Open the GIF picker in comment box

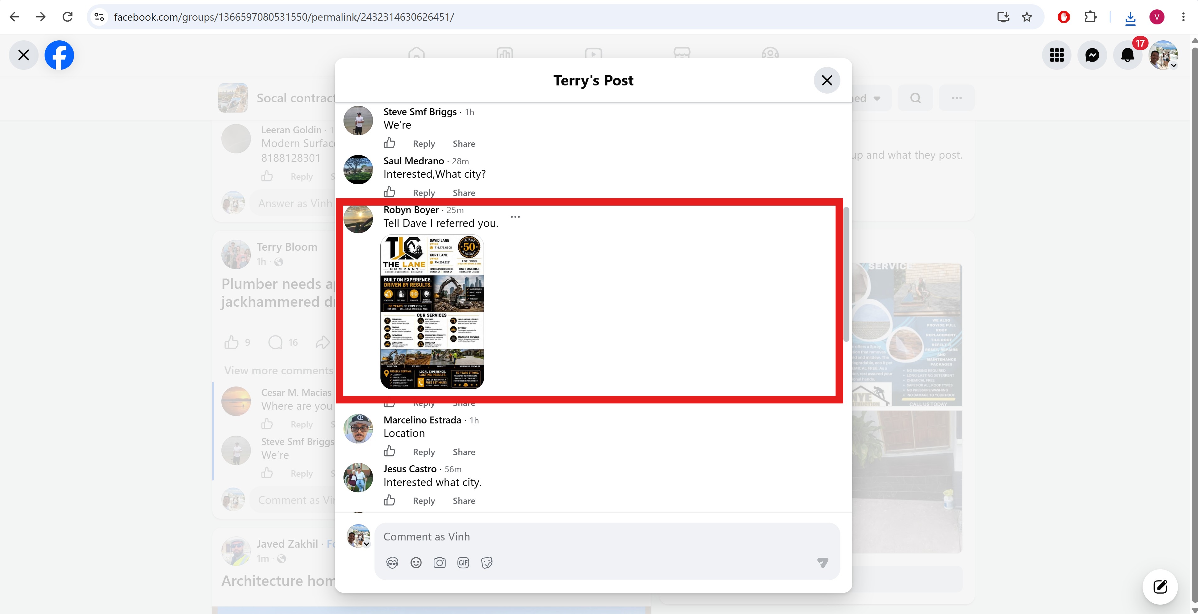(x=463, y=563)
